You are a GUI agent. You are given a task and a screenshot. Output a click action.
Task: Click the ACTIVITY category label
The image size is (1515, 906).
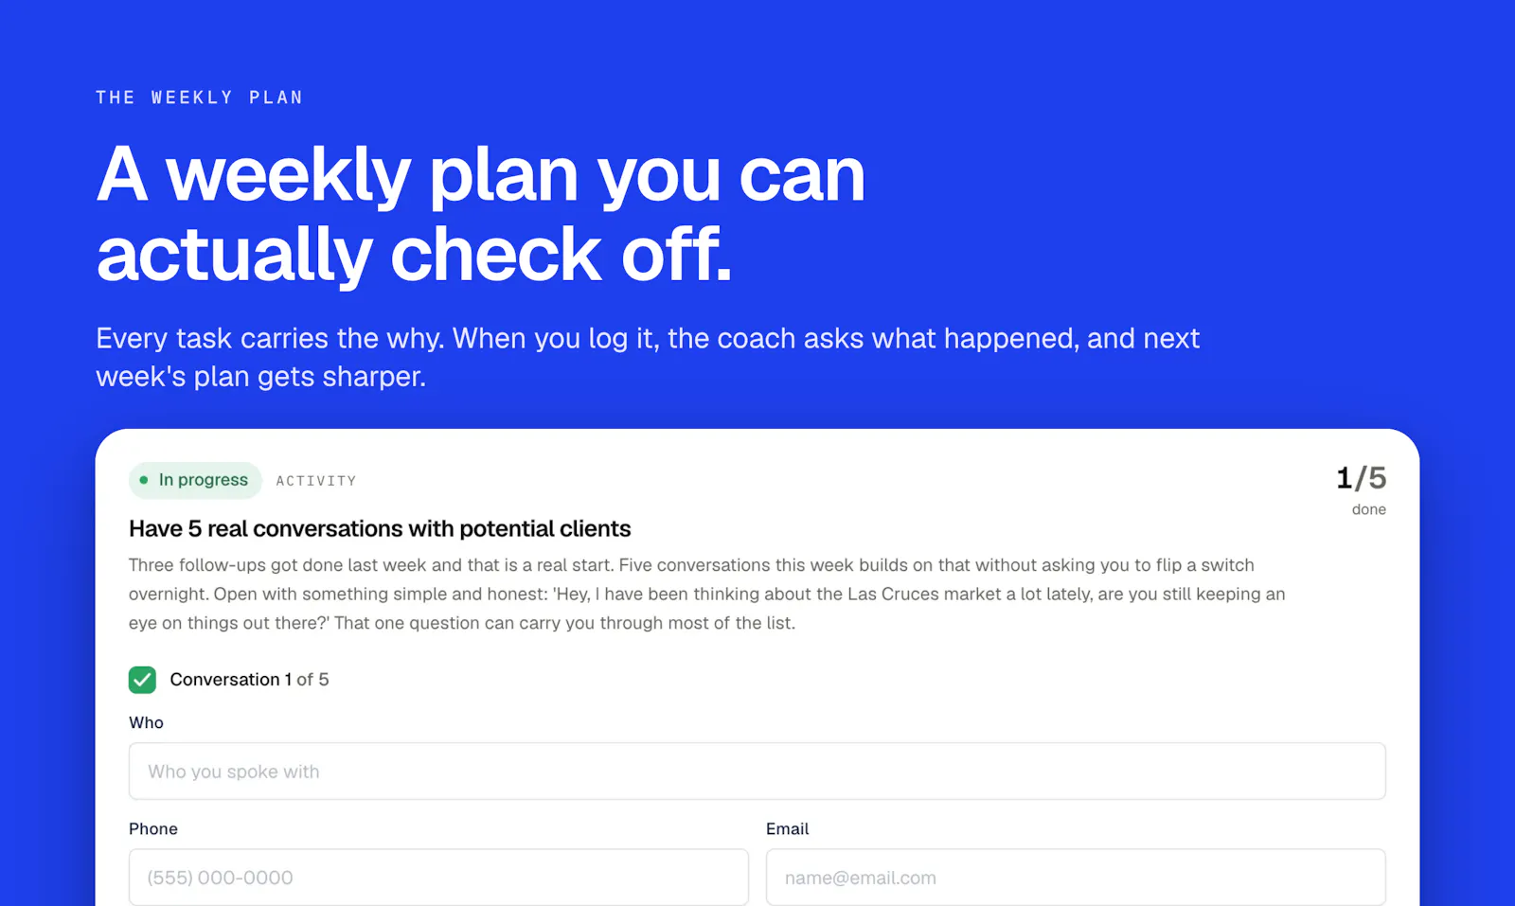tap(316, 481)
